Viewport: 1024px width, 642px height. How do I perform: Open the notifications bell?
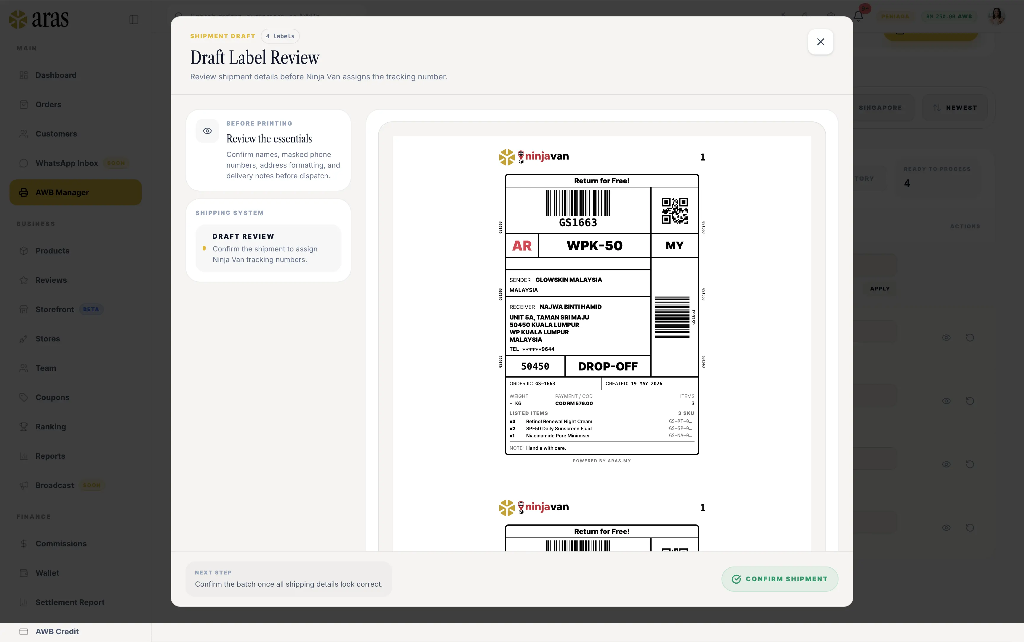click(858, 17)
